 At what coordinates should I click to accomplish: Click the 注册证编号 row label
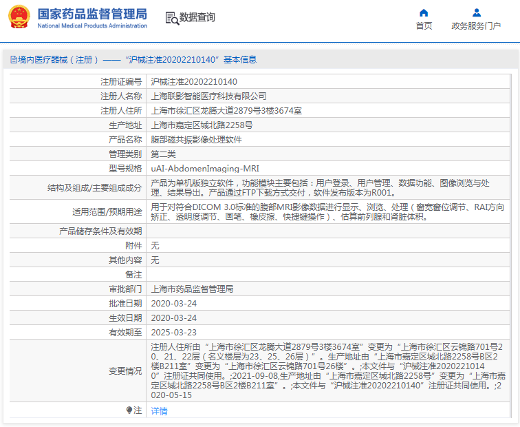(121, 82)
